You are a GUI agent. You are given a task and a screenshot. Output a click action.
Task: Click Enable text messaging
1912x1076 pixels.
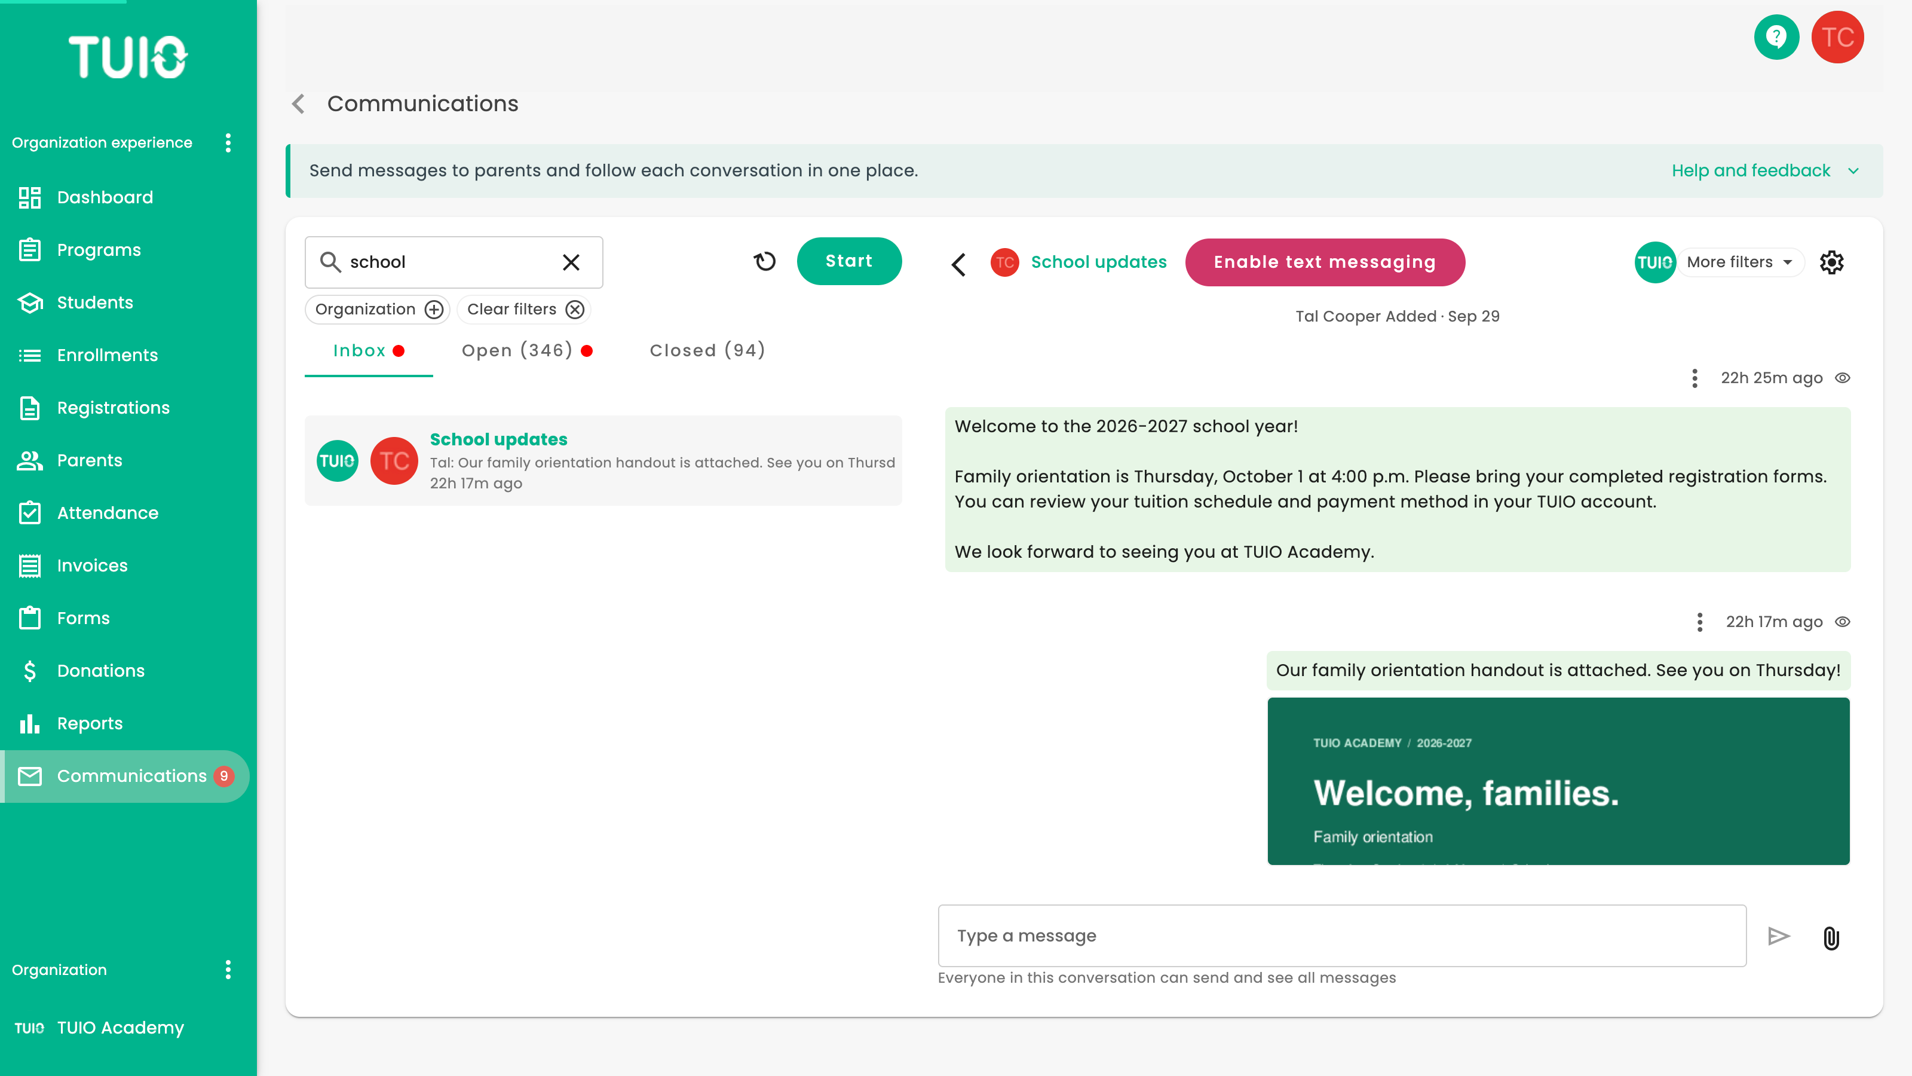[x=1325, y=262]
